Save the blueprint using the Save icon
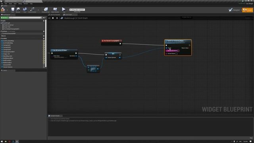 (x=13, y=10)
